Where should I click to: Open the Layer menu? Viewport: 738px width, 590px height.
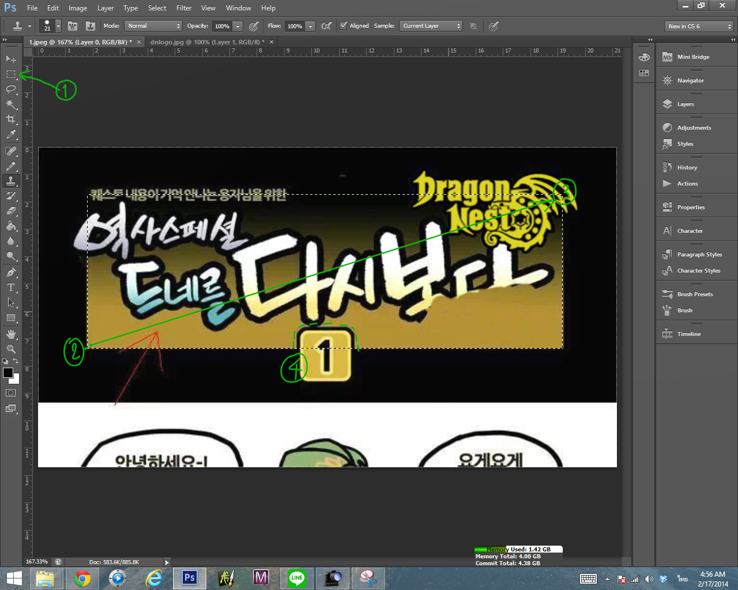(x=106, y=8)
